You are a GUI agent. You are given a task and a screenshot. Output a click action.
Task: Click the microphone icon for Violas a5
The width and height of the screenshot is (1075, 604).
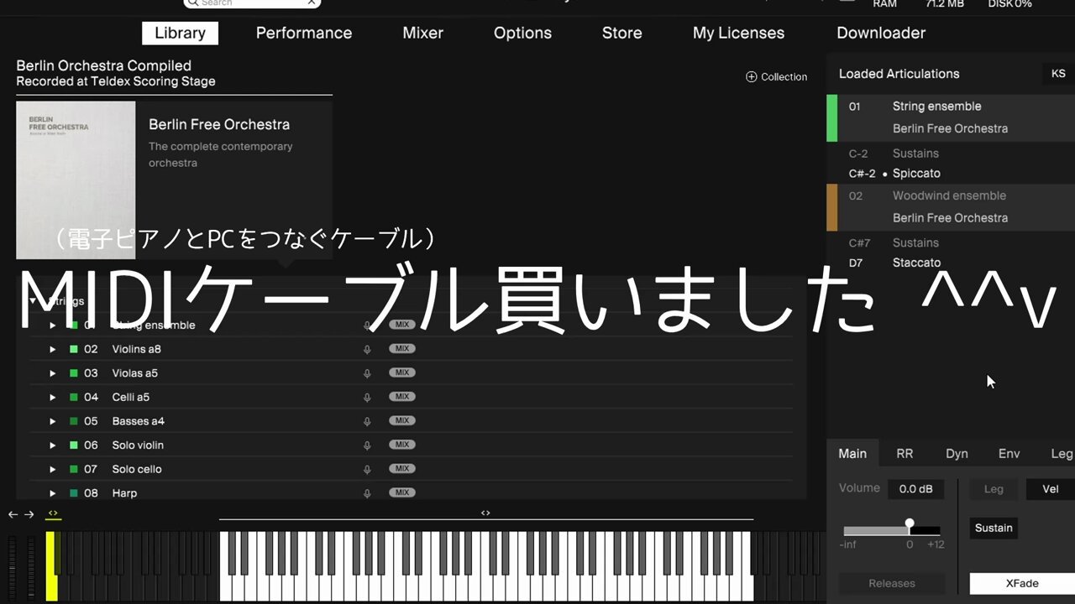367,373
